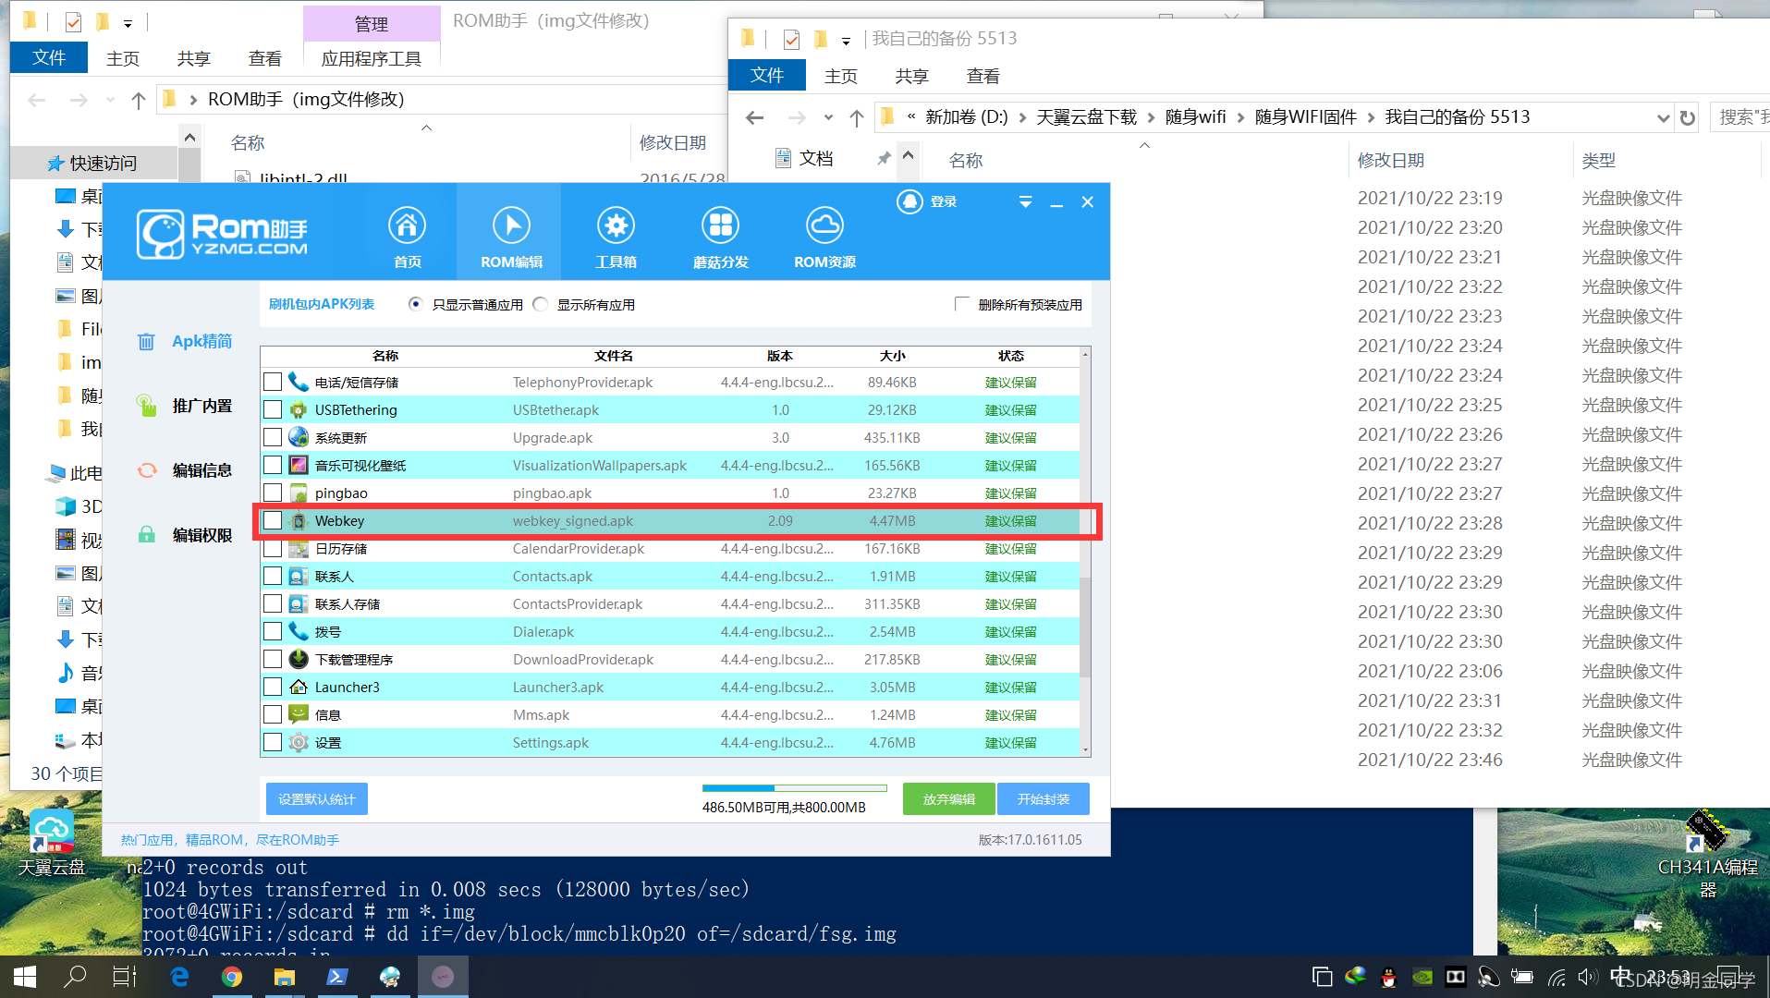This screenshot has width=1770, height=998.
Task: Select 推广内置 in the ROM助手 sidebar
Action: [x=185, y=406]
